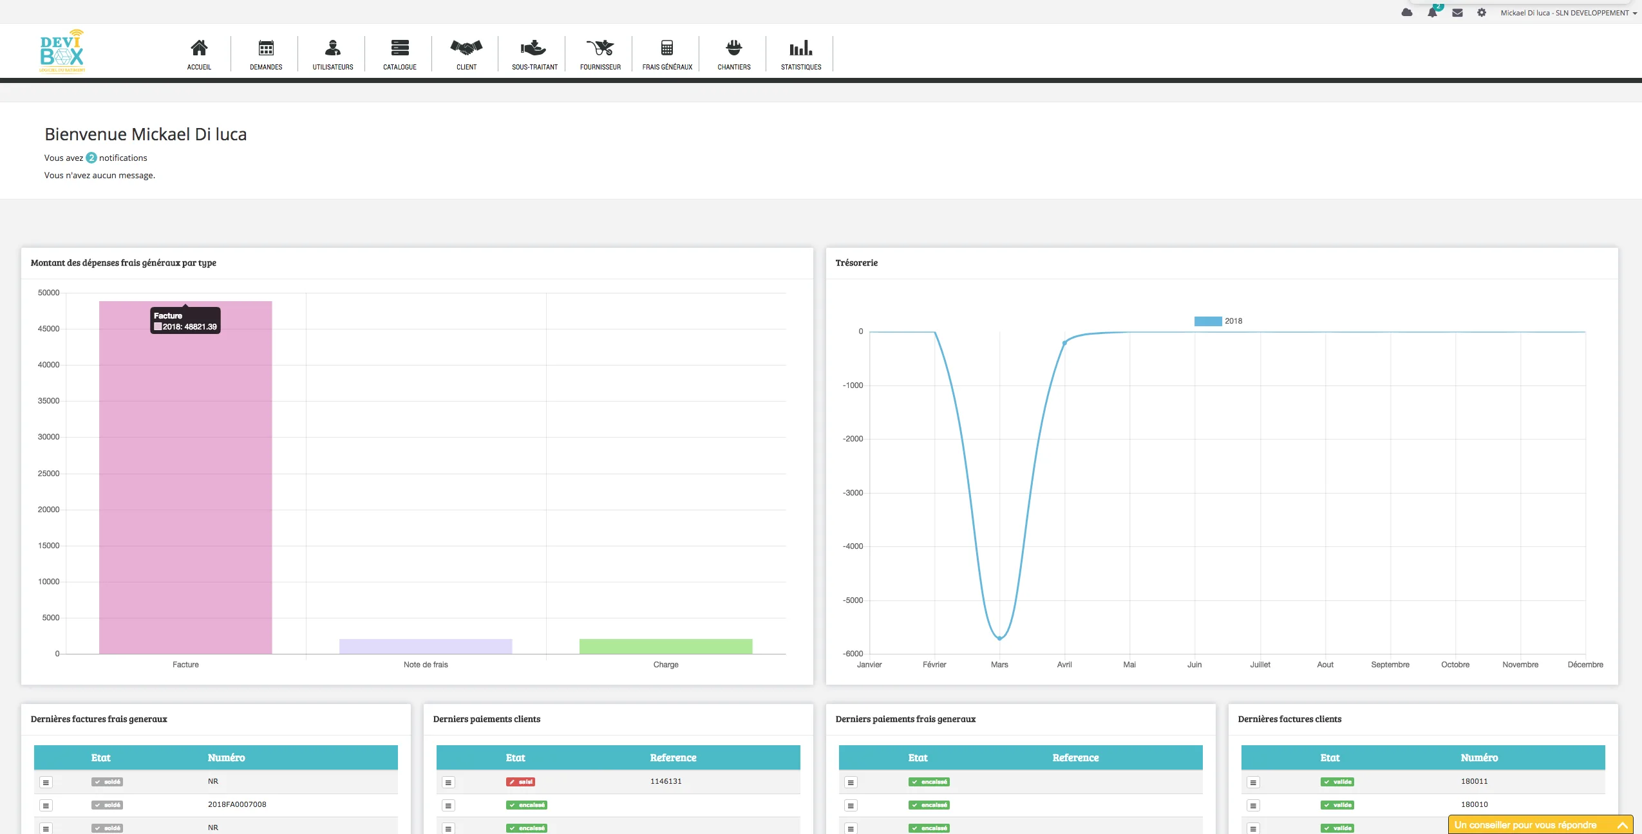This screenshot has height=834, width=1642.
Task: Click the STATISTIQUES menu label
Action: [x=801, y=67]
